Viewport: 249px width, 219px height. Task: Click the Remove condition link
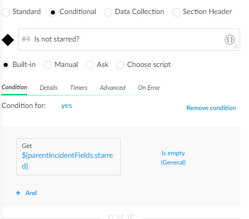[x=211, y=108]
